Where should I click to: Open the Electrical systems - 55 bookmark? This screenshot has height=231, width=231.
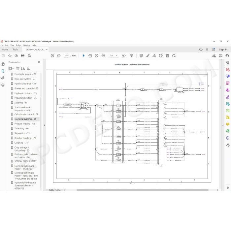click(25, 119)
